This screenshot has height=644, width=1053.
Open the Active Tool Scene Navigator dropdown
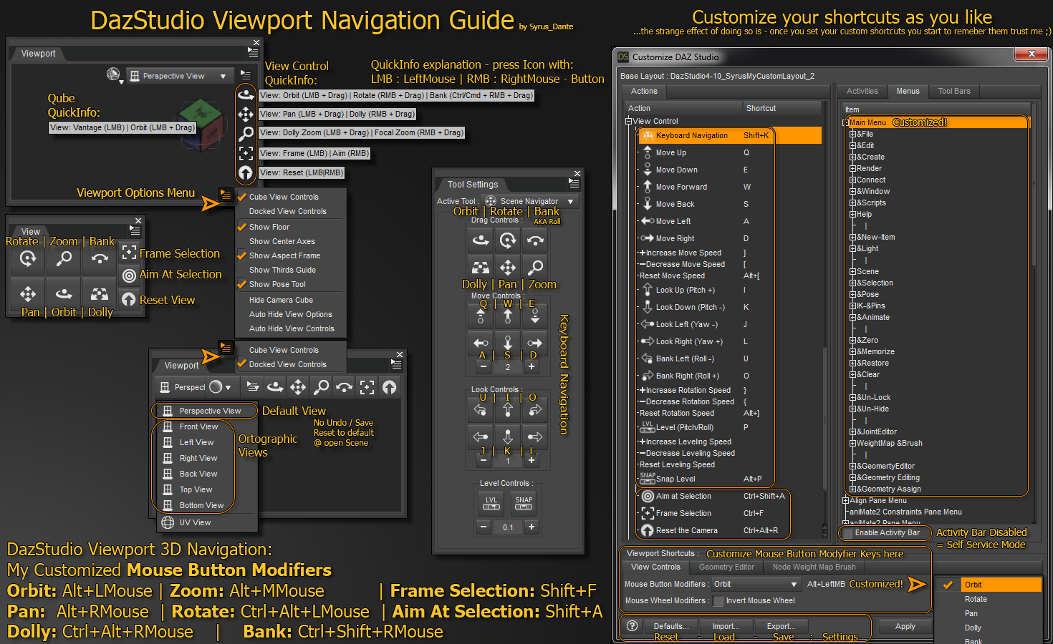click(530, 201)
